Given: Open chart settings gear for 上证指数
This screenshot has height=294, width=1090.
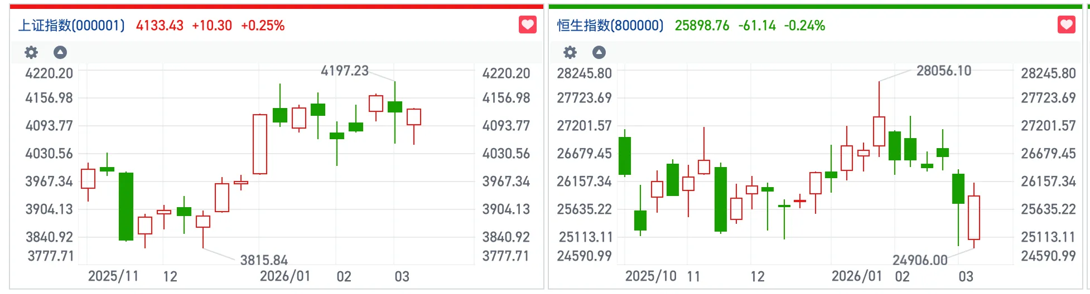Looking at the screenshot, I should (x=31, y=52).
